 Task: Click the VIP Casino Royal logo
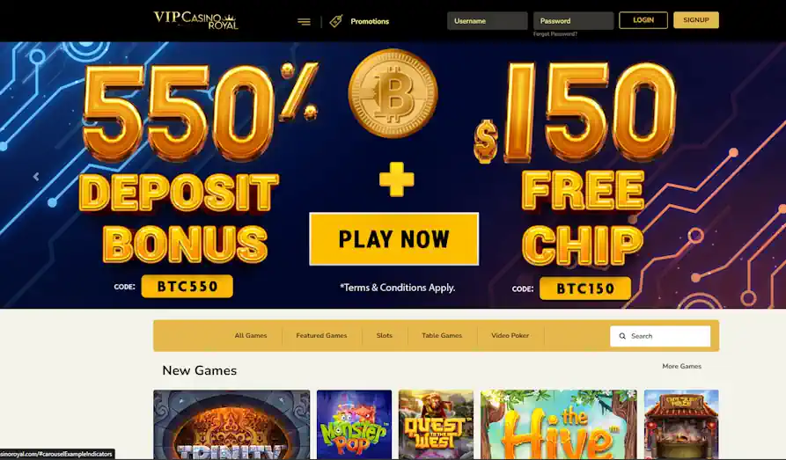[x=196, y=20]
